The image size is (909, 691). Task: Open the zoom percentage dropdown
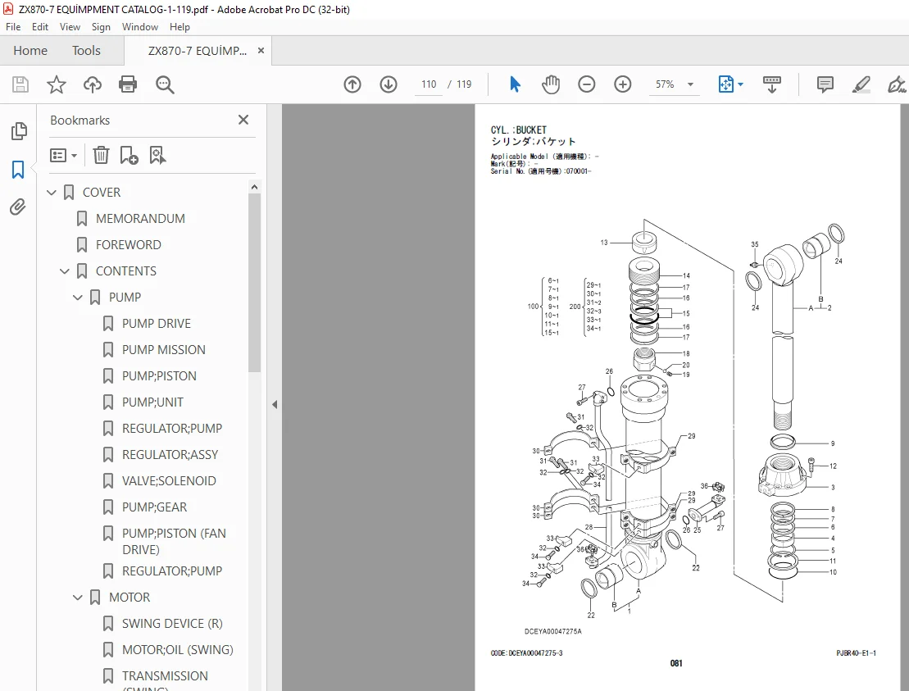pos(690,84)
